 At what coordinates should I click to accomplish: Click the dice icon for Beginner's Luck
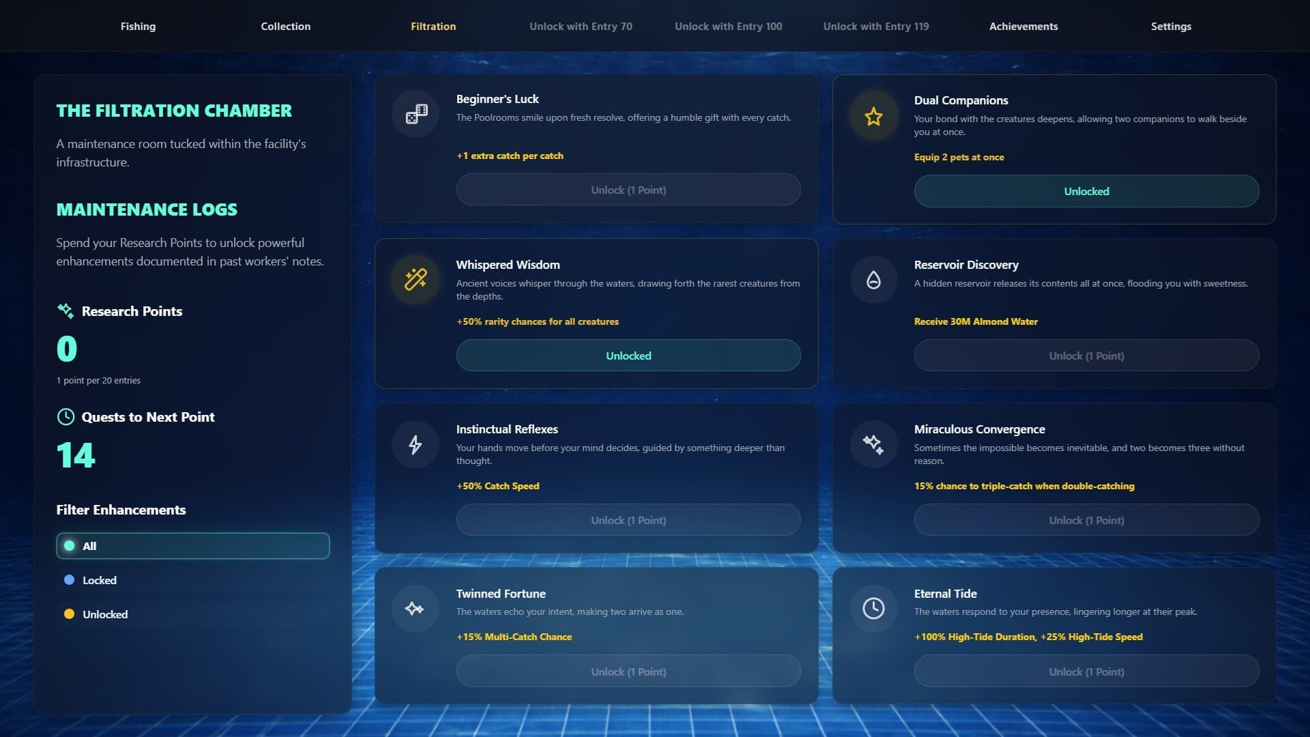[416, 114]
